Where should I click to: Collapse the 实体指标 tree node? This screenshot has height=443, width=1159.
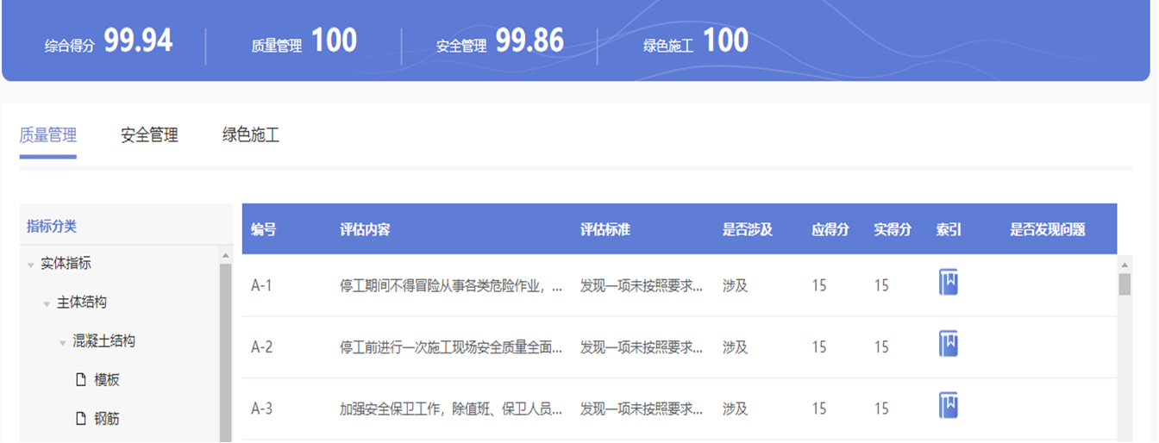pyautogui.click(x=31, y=265)
